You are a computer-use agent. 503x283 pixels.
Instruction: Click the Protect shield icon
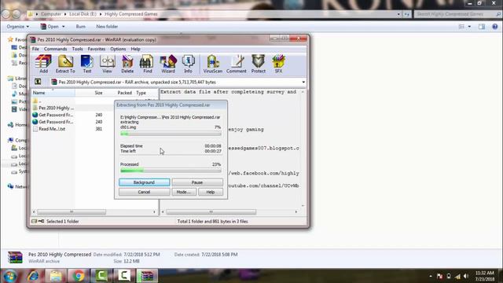click(259, 64)
